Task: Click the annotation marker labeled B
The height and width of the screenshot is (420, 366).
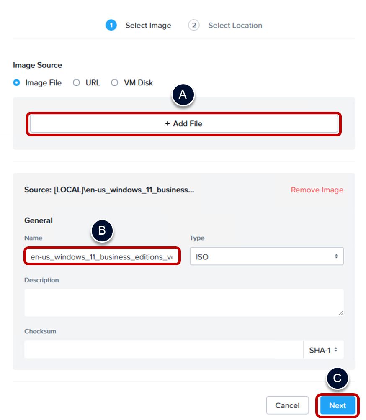Action: tap(102, 230)
